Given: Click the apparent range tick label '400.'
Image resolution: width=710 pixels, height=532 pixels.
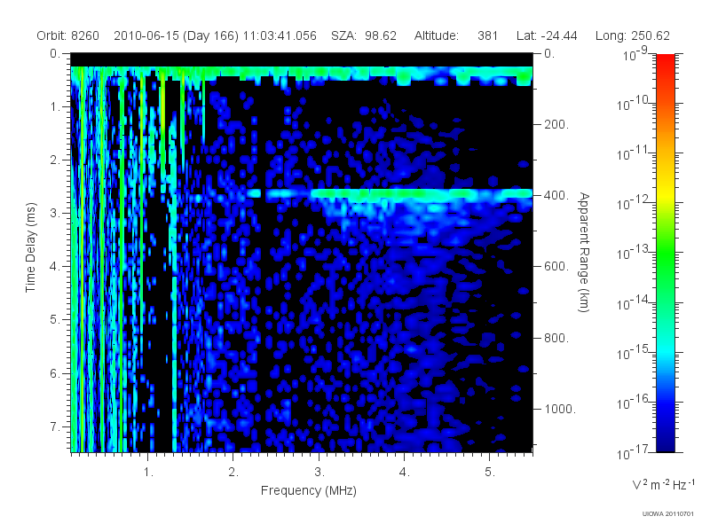Looking at the screenshot, I should click(x=556, y=195).
